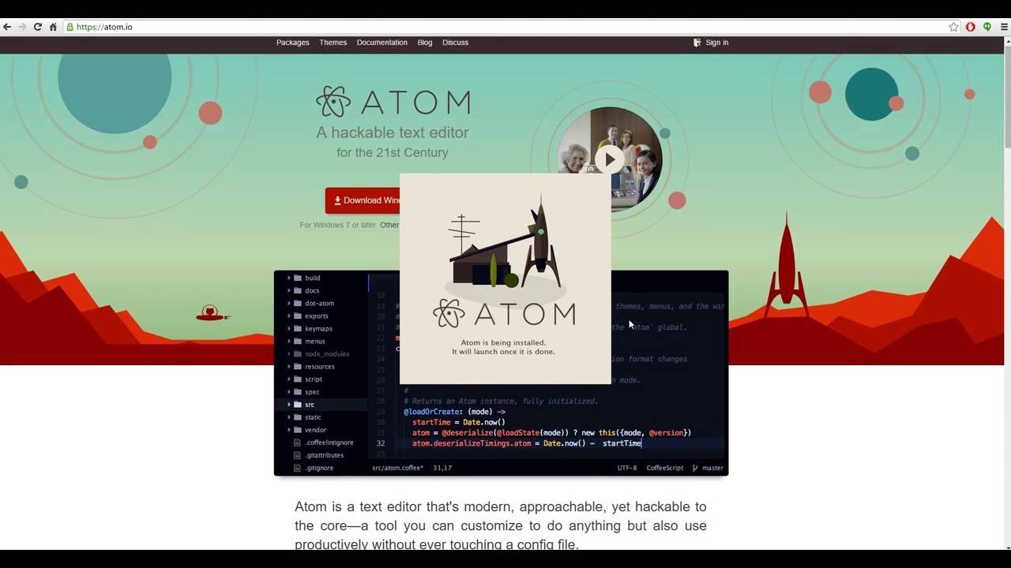This screenshot has height=568, width=1011.
Task: Click the browser forward arrow
Action: click(22, 27)
